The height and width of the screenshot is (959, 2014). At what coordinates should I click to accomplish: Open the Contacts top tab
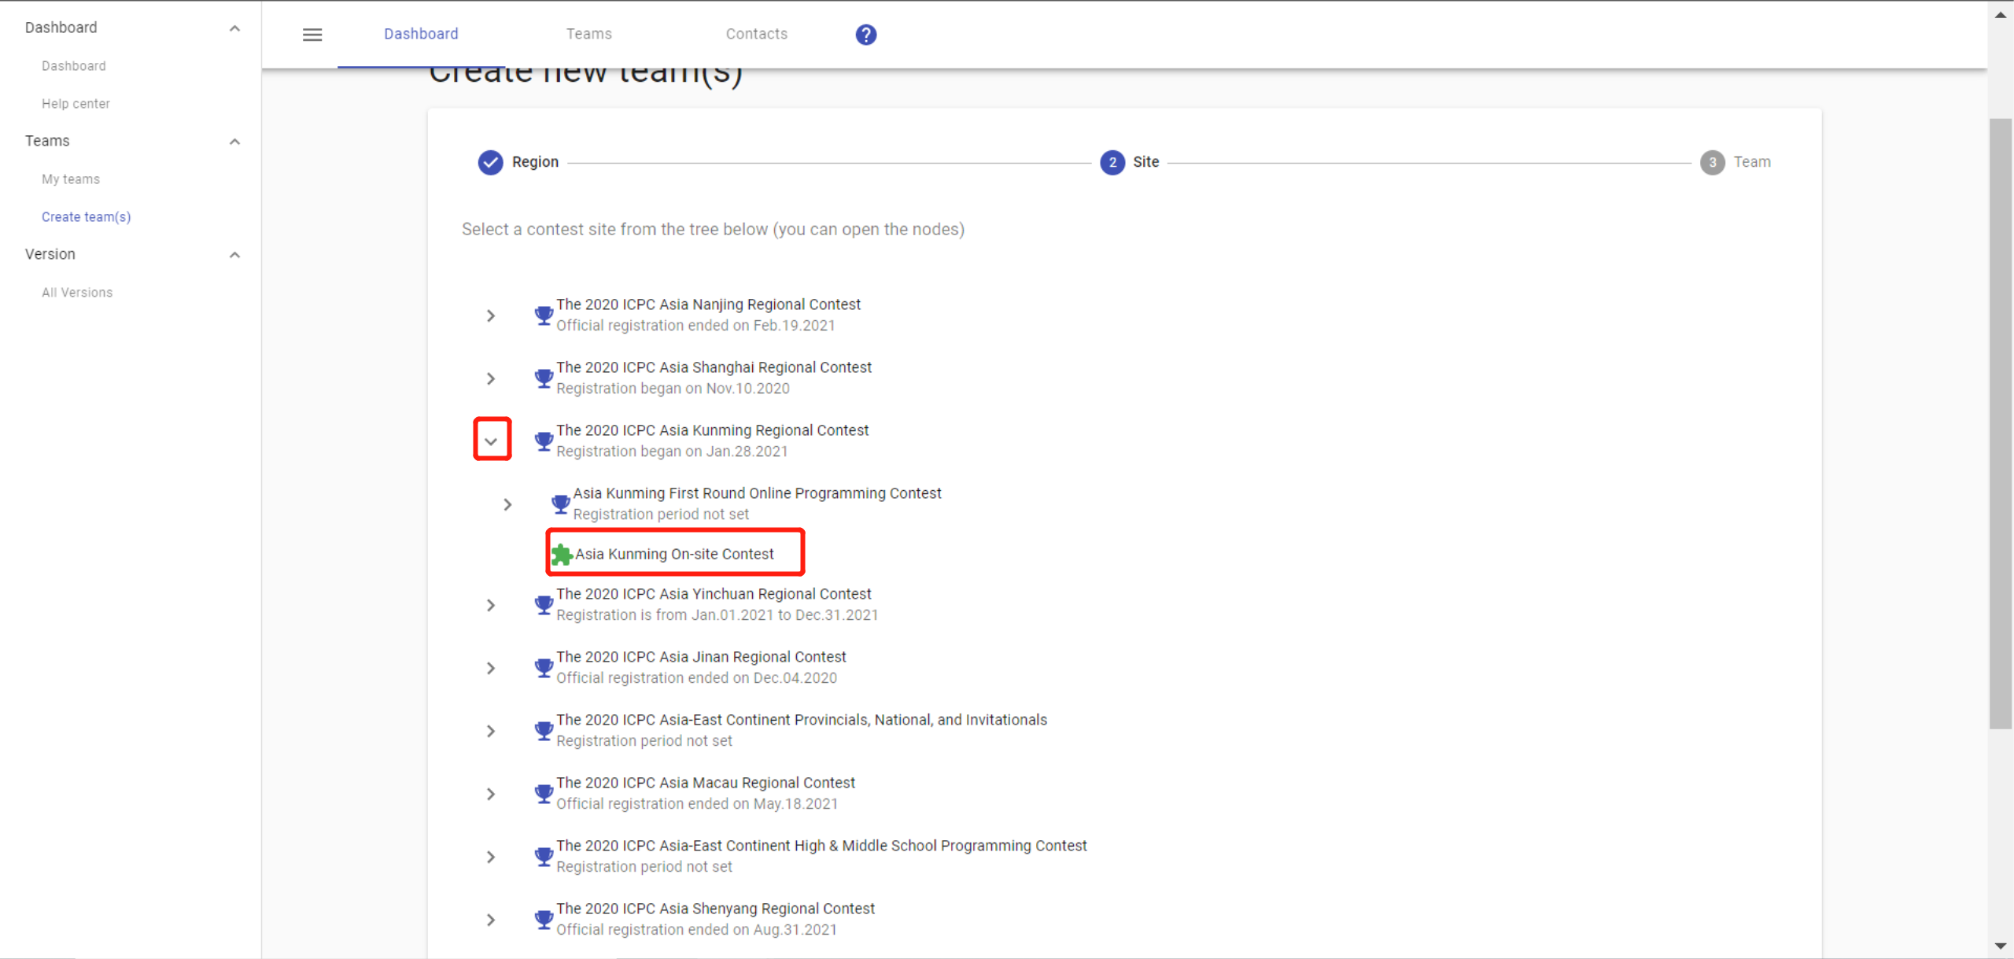click(756, 34)
